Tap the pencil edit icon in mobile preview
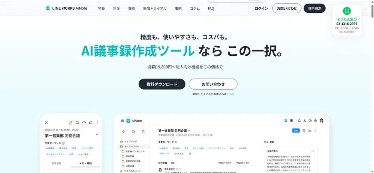This screenshot has width=374, height=173. coord(71,123)
